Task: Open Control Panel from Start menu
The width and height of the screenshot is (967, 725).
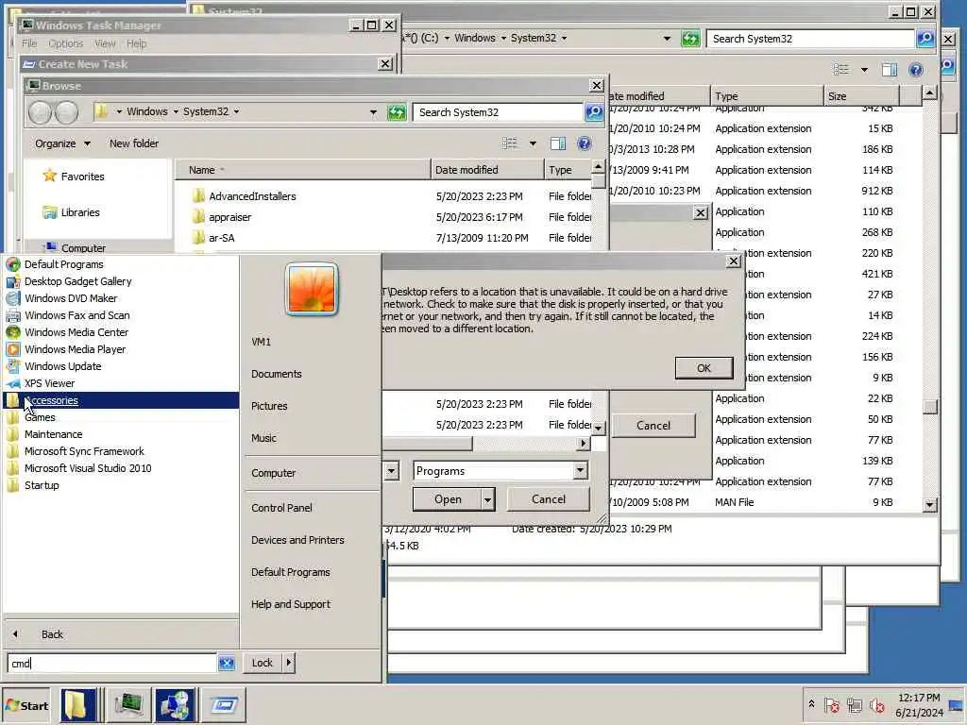Action: (281, 507)
